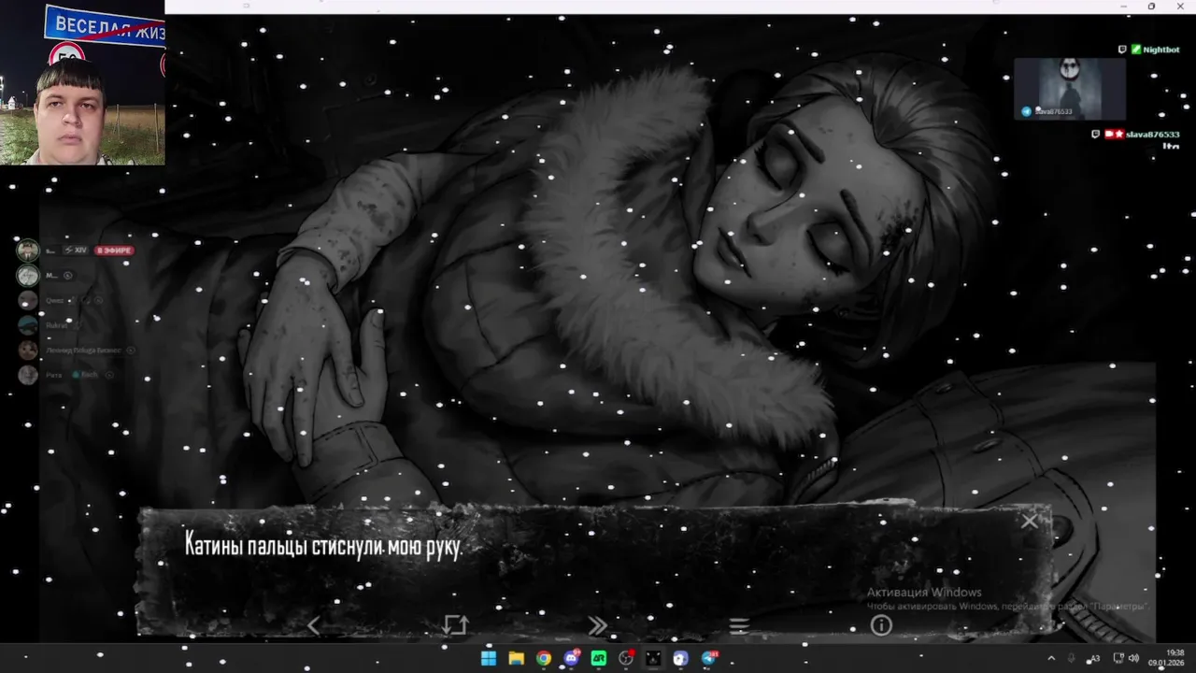Click the Rukrat user avatar
This screenshot has height=673, width=1196.
pos(28,325)
